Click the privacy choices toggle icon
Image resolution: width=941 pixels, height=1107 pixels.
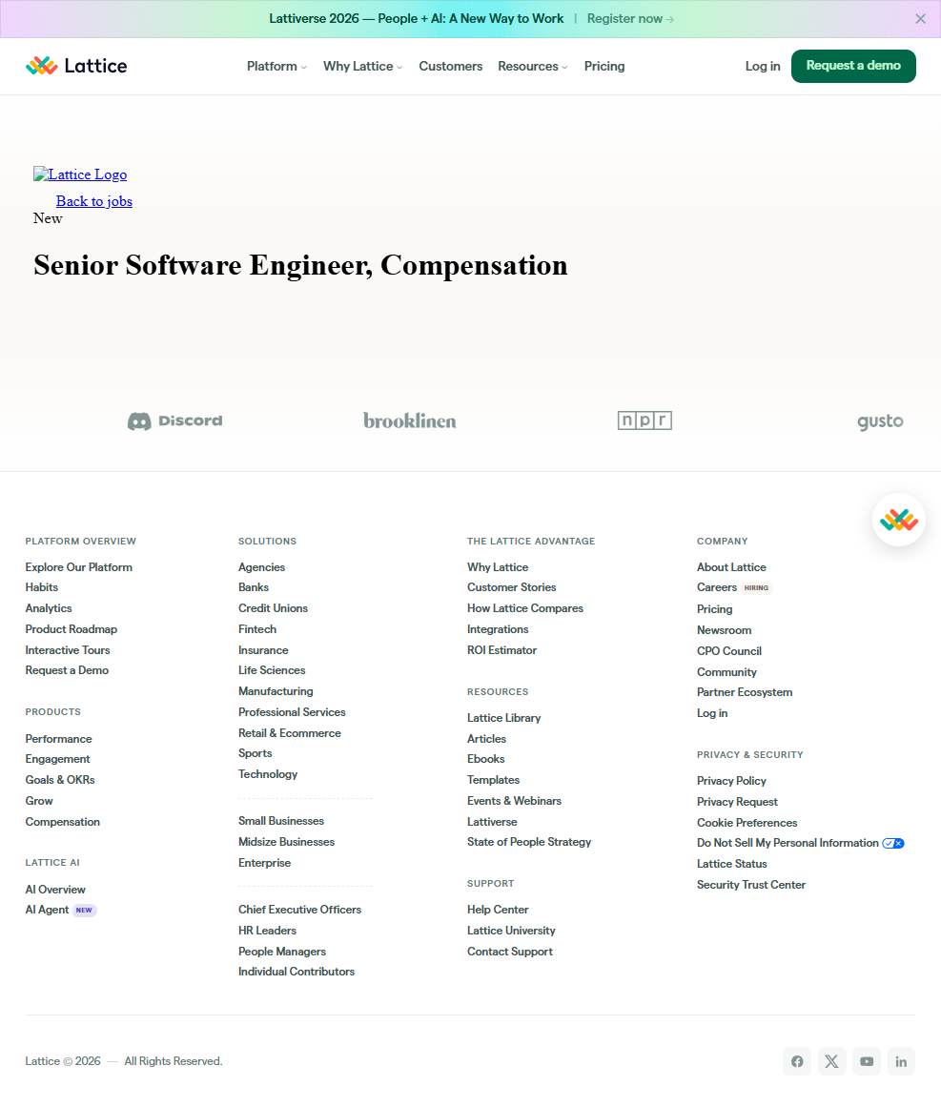click(x=893, y=843)
